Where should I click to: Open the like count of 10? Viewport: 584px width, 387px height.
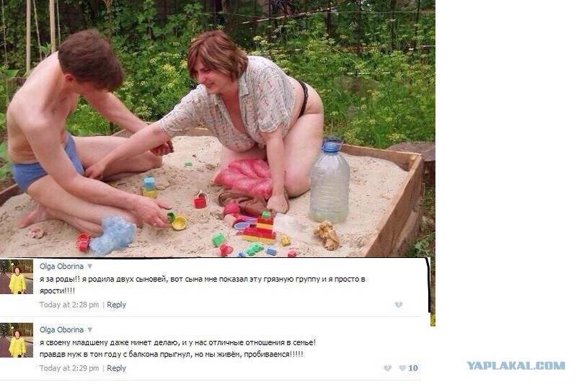click(x=413, y=368)
